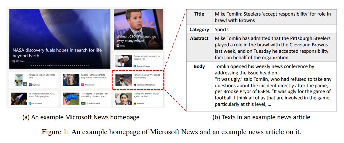Click the 'Figure 1' caption text
The height and width of the screenshot is (143, 344).
[172, 132]
